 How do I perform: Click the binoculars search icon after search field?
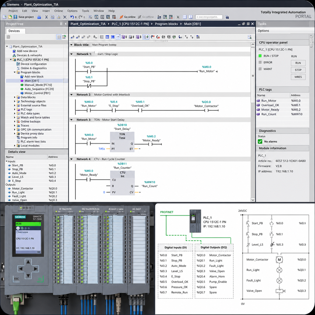227,17
